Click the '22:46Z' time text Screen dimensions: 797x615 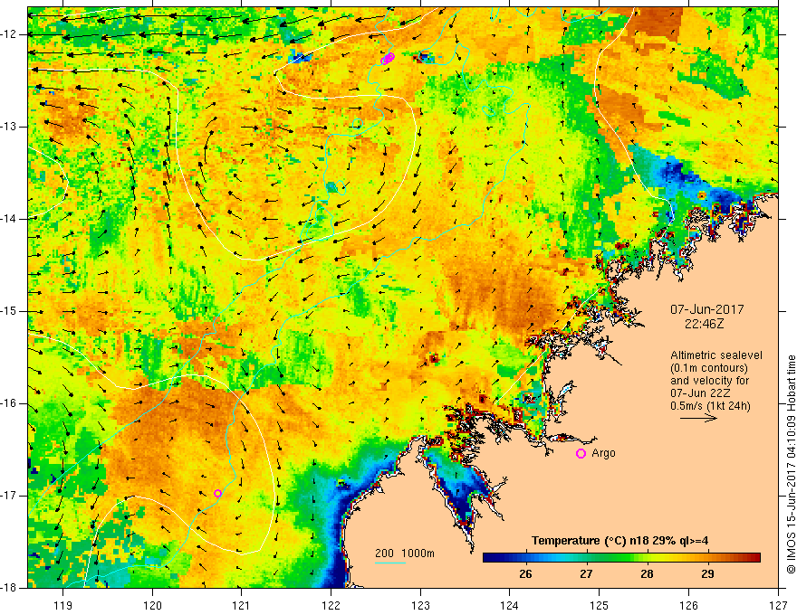point(704,324)
